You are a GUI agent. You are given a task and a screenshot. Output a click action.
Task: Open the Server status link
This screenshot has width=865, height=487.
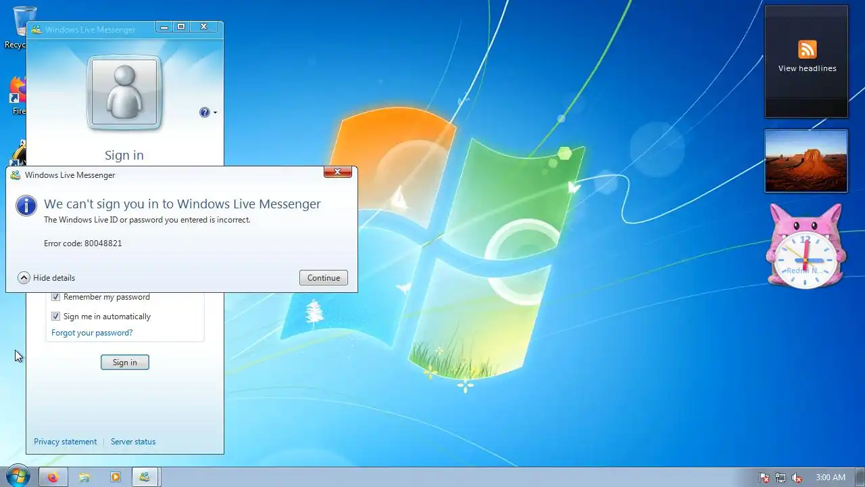[133, 442]
